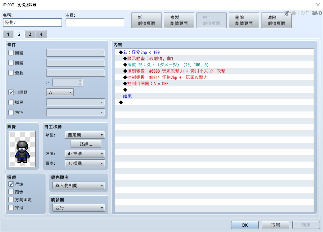
Task: Click the empty 注釋 note field
Action: 95,22
